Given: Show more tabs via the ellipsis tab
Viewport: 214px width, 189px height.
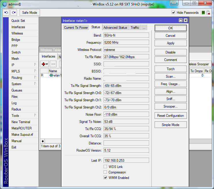Looking at the screenshot, I should [x=144, y=28].
